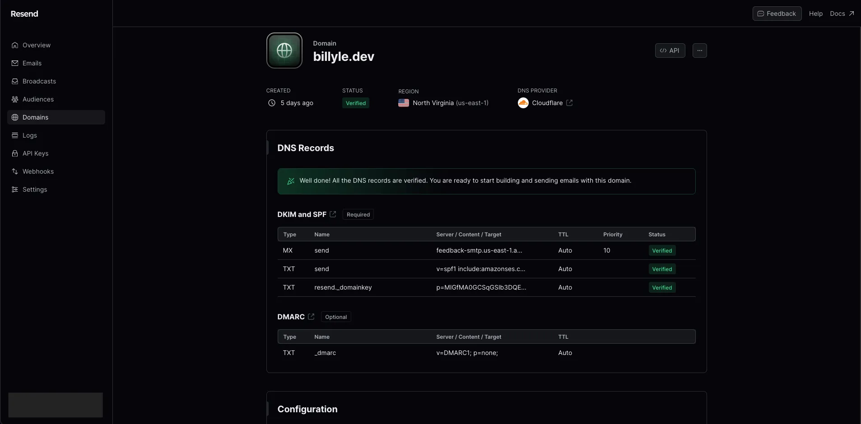Click the Settings sliders icon

[15, 189]
